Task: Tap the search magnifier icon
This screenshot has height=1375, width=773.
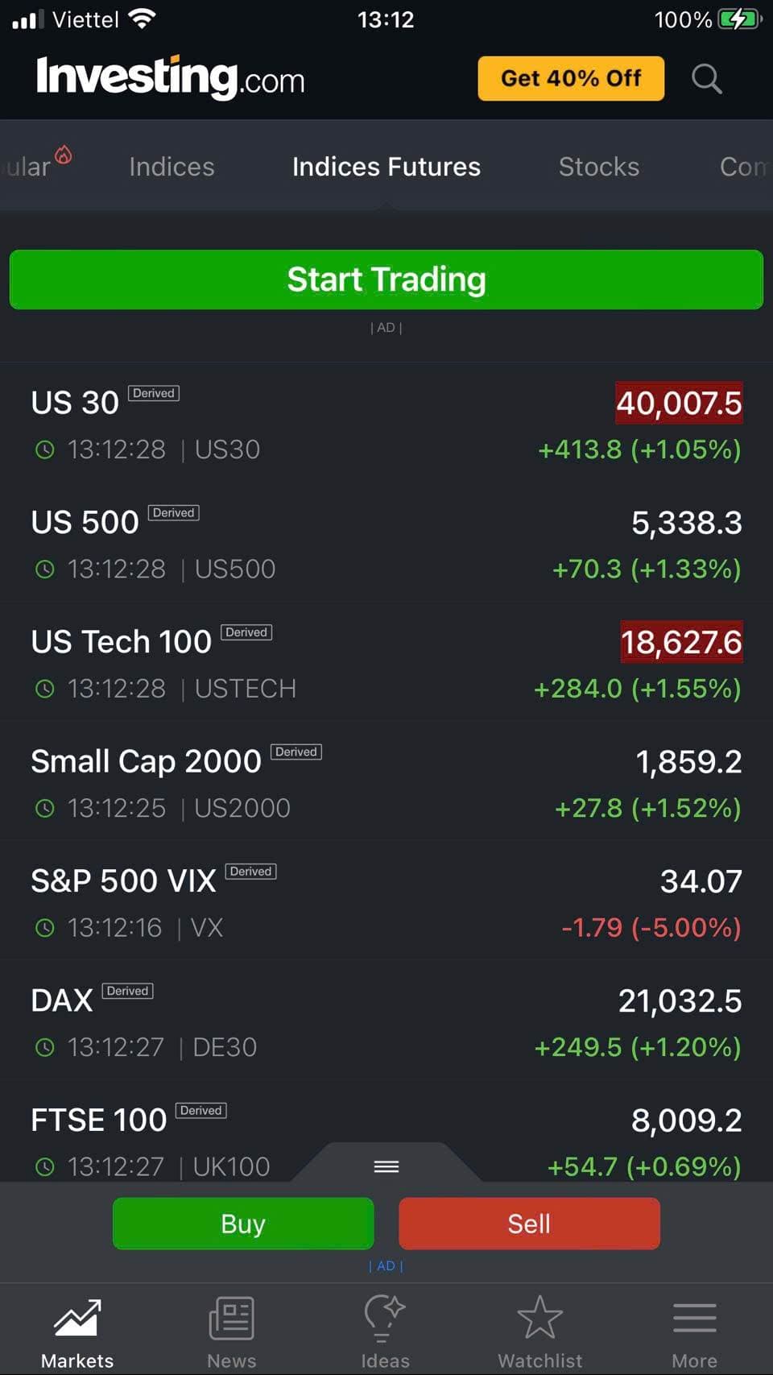Action: 706,79
